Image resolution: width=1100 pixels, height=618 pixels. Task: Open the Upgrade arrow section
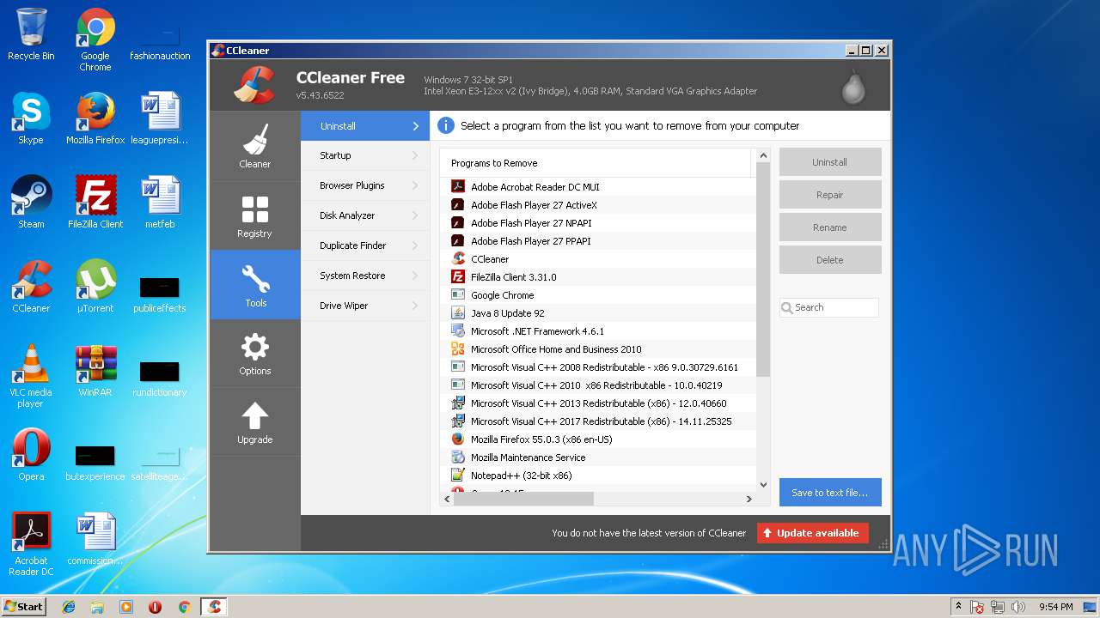(x=254, y=422)
